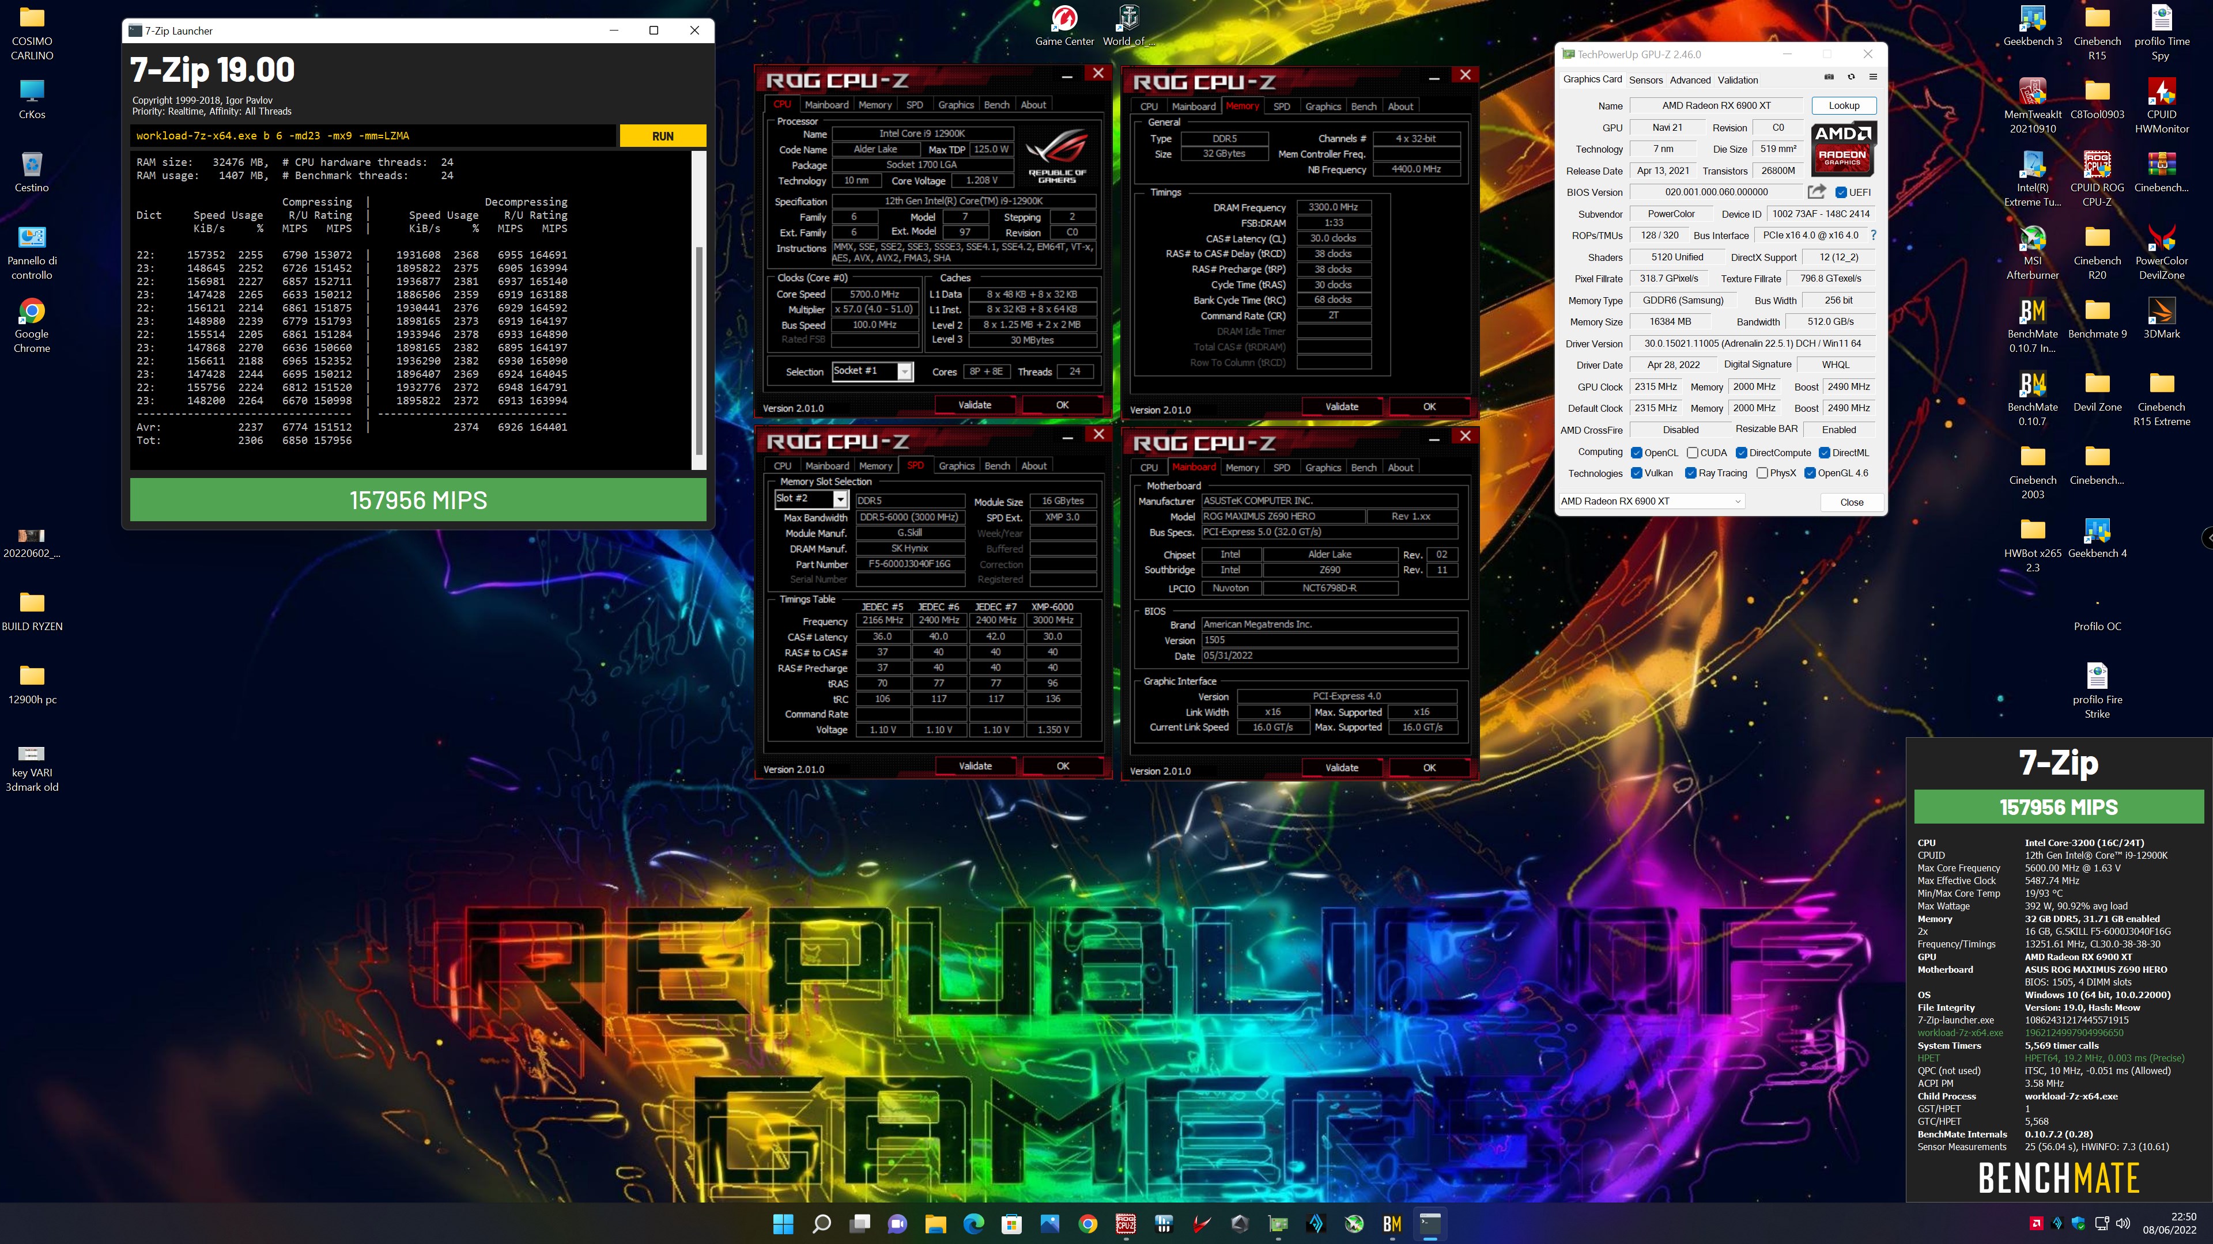Screen dimensions: 2213x1244
Task: Open Cinebench R15 Extreme folder
Action: 2162,399
